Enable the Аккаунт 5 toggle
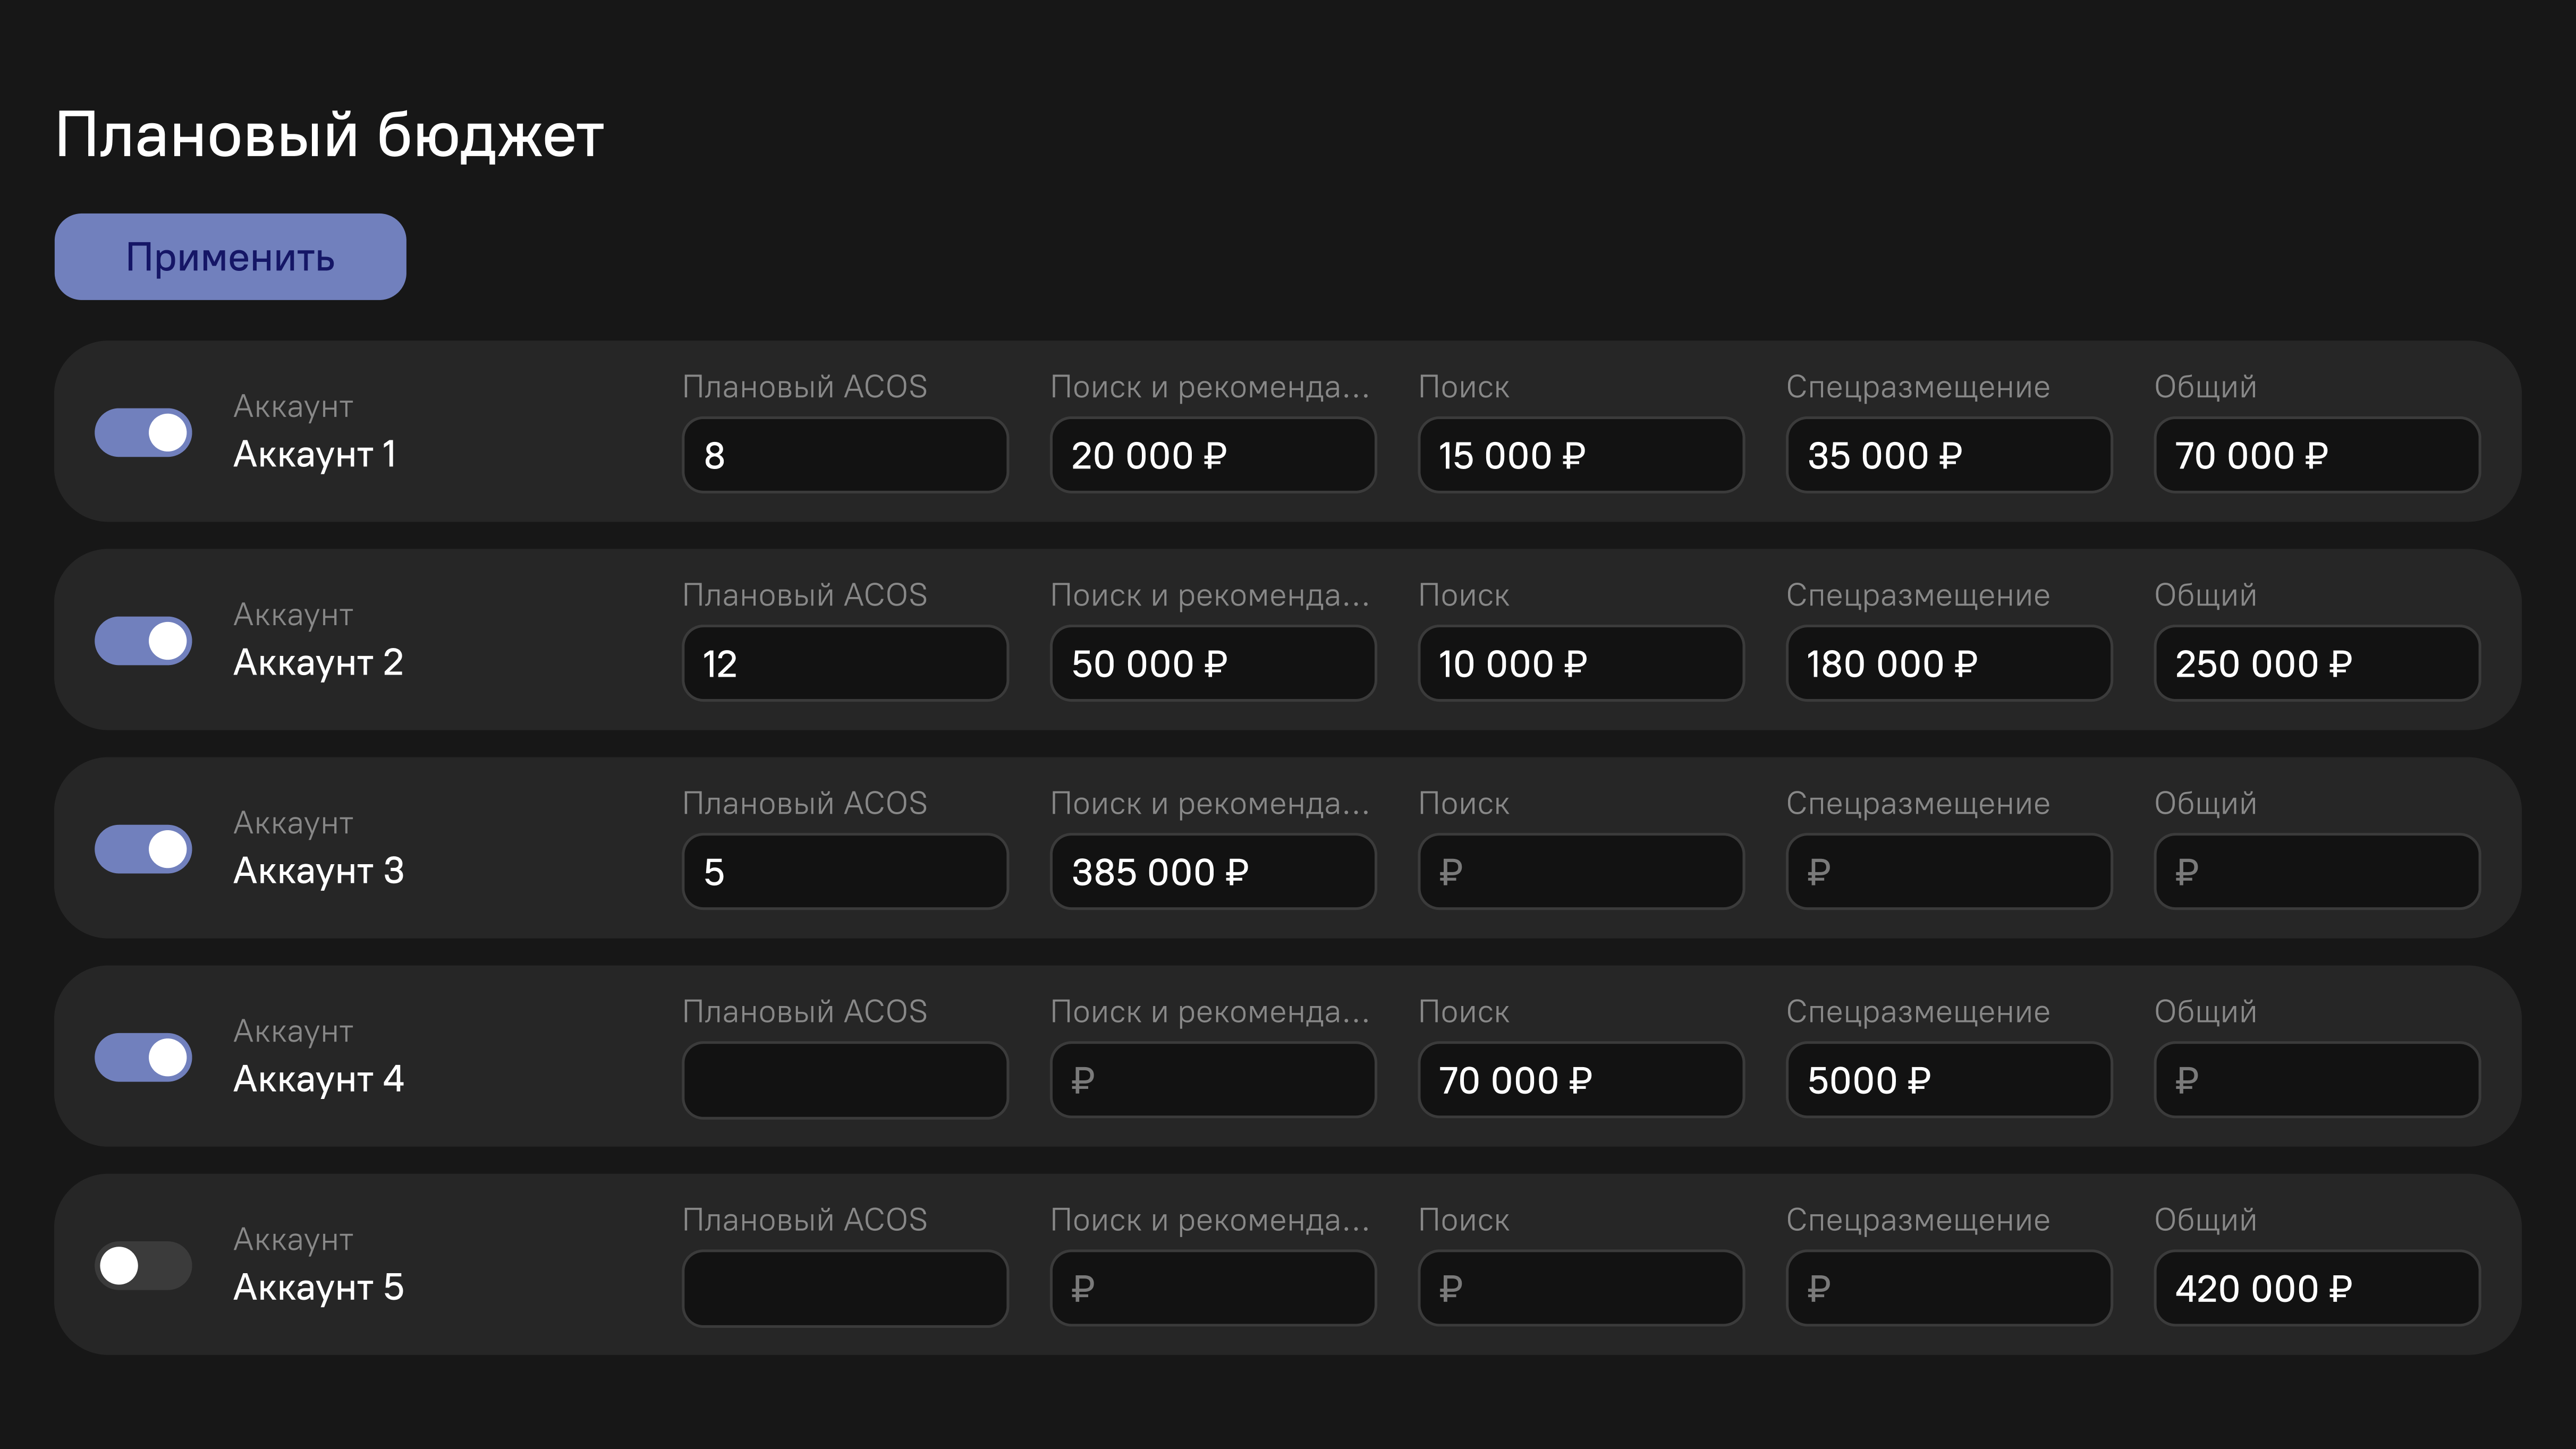 click(143, 1266)
